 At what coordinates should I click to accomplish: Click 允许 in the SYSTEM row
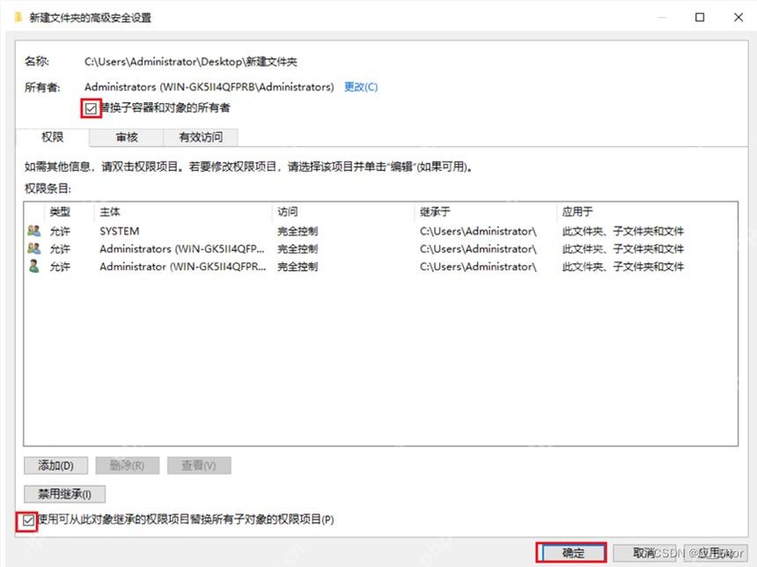click(61, 232)
